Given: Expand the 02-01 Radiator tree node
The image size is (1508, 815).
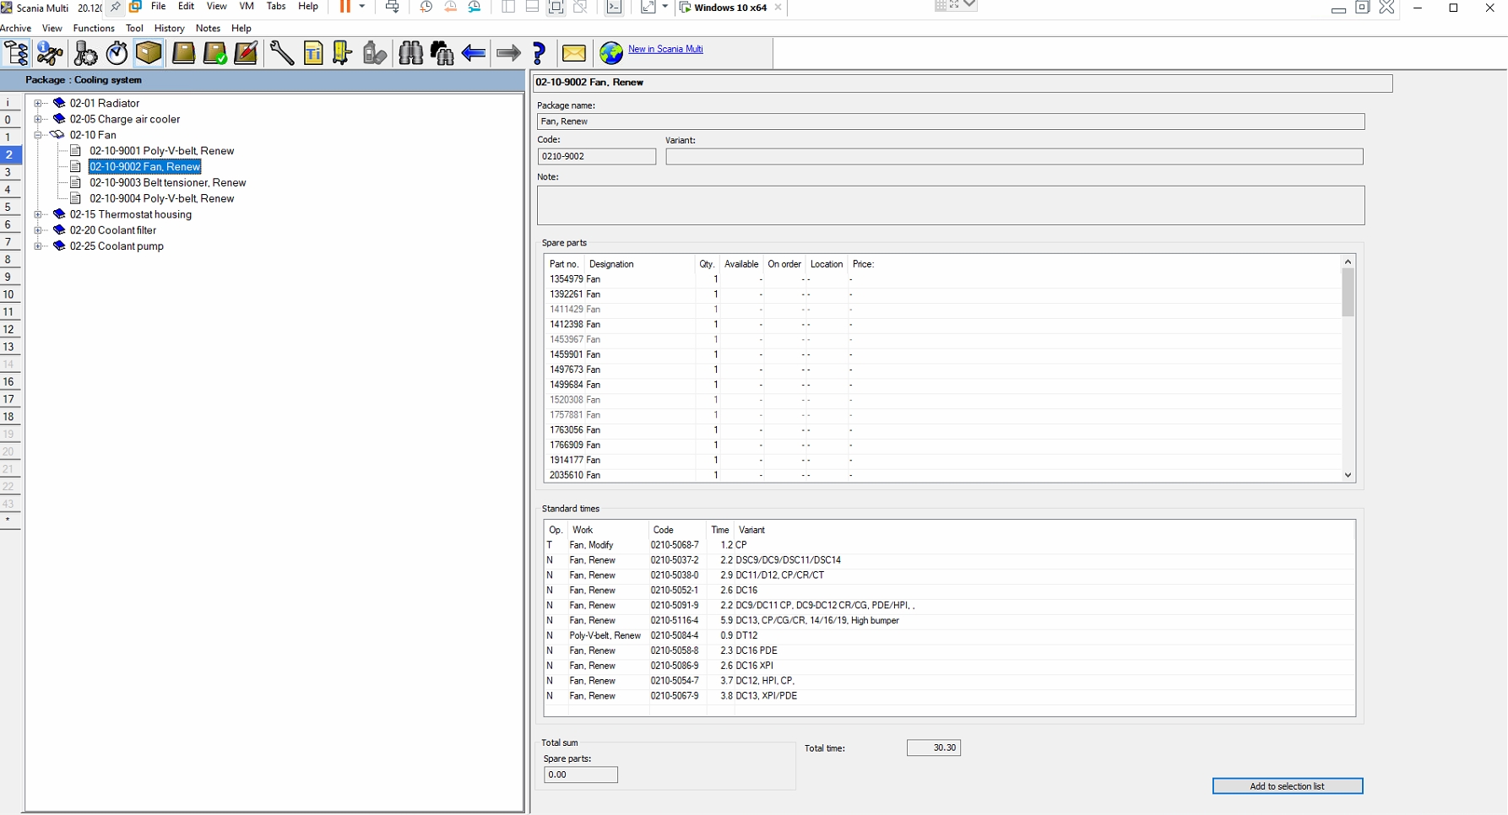Looking at the screenshot, I should [38, 104].
